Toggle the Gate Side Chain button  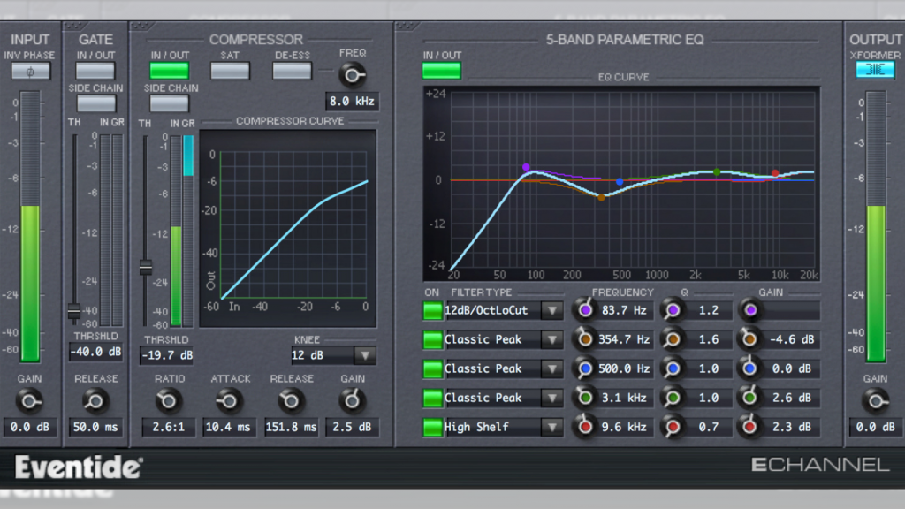pos(95,104)
